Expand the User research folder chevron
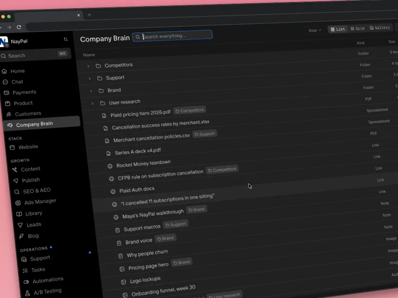 (92, 103)
